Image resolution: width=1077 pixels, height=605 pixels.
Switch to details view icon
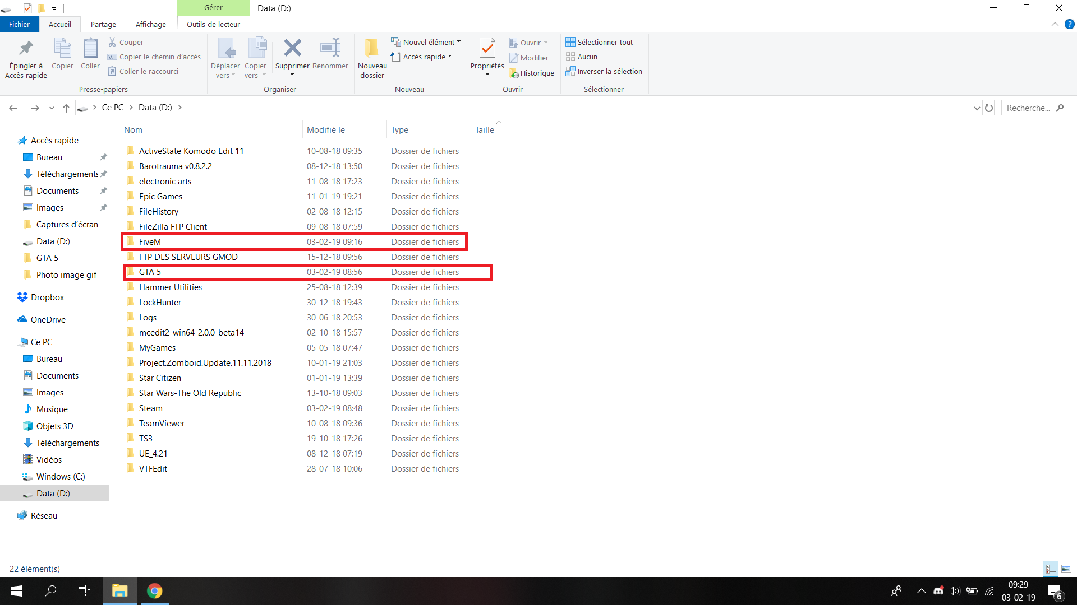click(1051, 569)
